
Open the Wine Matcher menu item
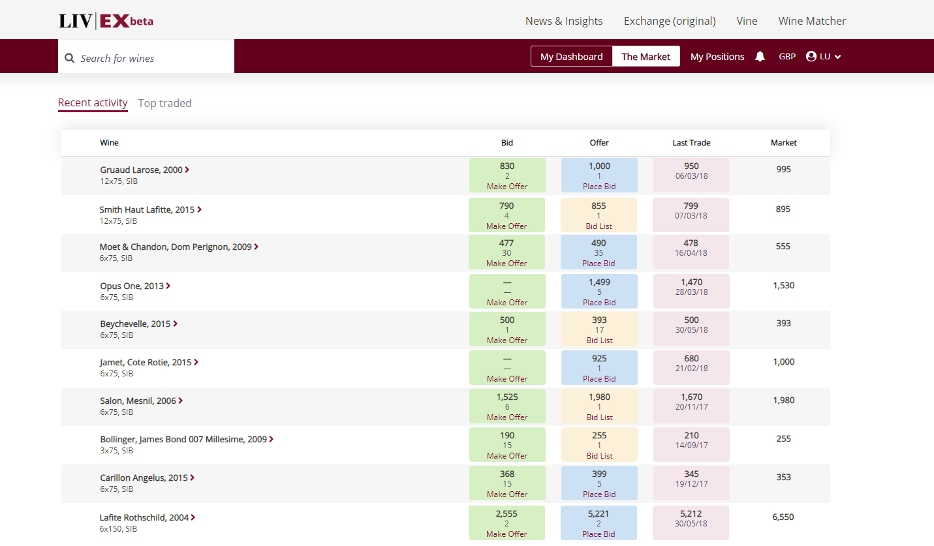click(812, 21)
